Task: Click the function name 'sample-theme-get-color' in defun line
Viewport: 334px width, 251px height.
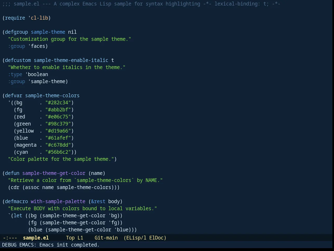Action: [x=54, y=173]
